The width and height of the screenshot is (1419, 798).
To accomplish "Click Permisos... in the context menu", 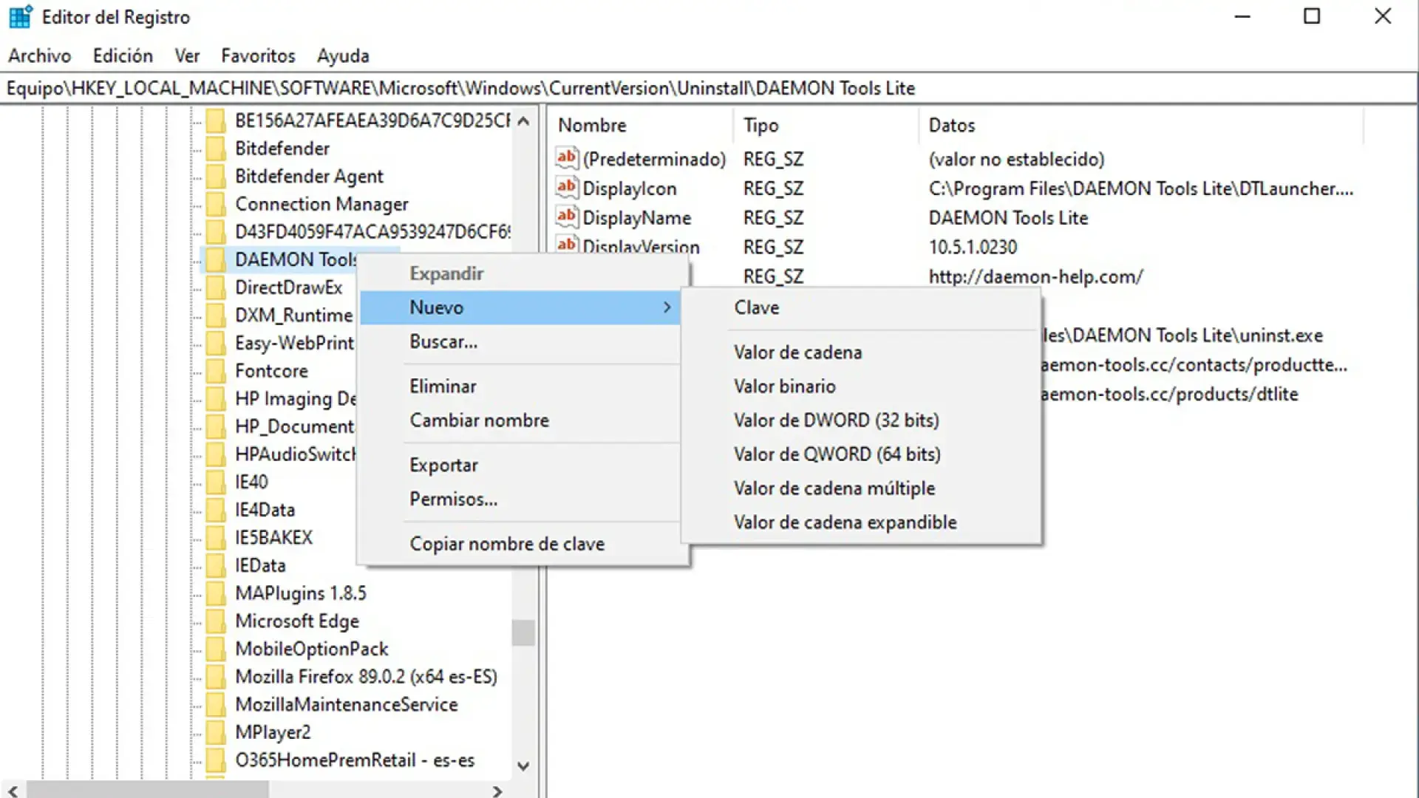I will coord(453,499).
